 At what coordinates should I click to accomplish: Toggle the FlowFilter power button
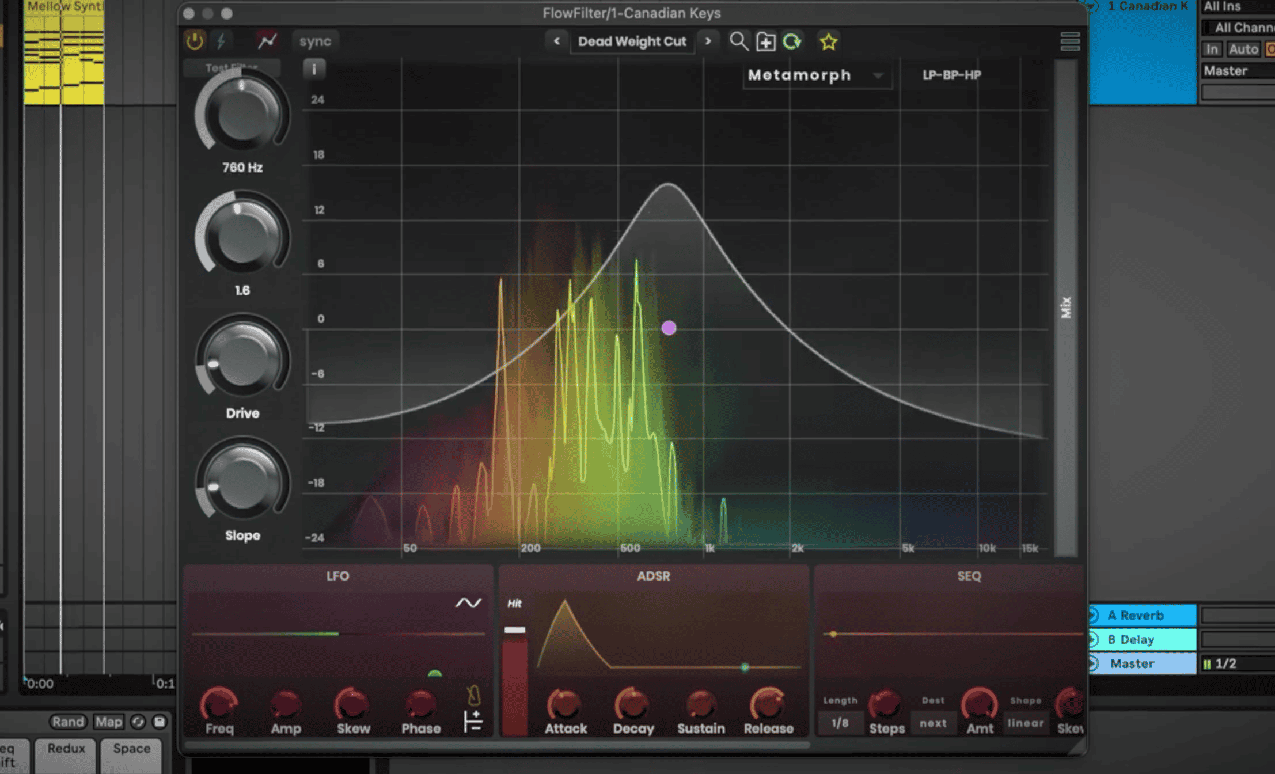[x=195, y=41]
